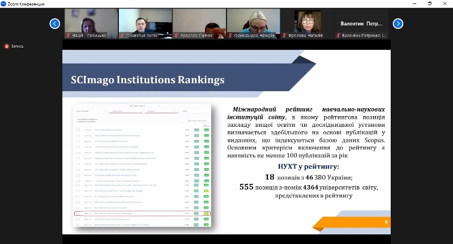453x244 pixels.
Task: Click 'Zoom Конференция' window title
Action: (26, 4)
